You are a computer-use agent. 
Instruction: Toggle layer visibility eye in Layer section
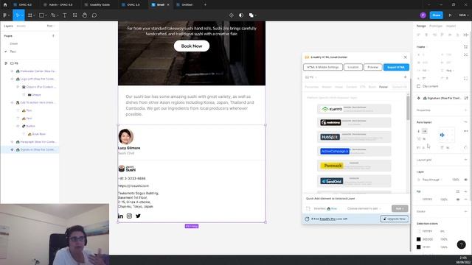coord(465,180)
